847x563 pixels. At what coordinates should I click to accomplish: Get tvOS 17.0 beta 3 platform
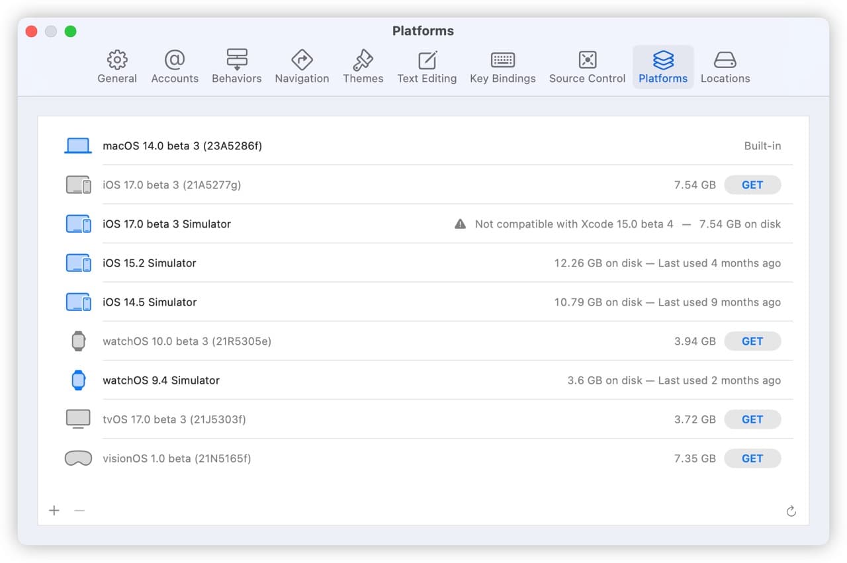[x=752, y=419]
